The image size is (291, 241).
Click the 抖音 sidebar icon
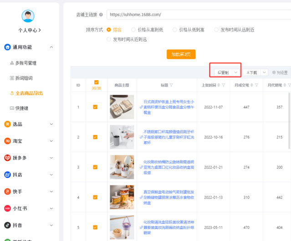pyautogui.click(x=7, y=225)
